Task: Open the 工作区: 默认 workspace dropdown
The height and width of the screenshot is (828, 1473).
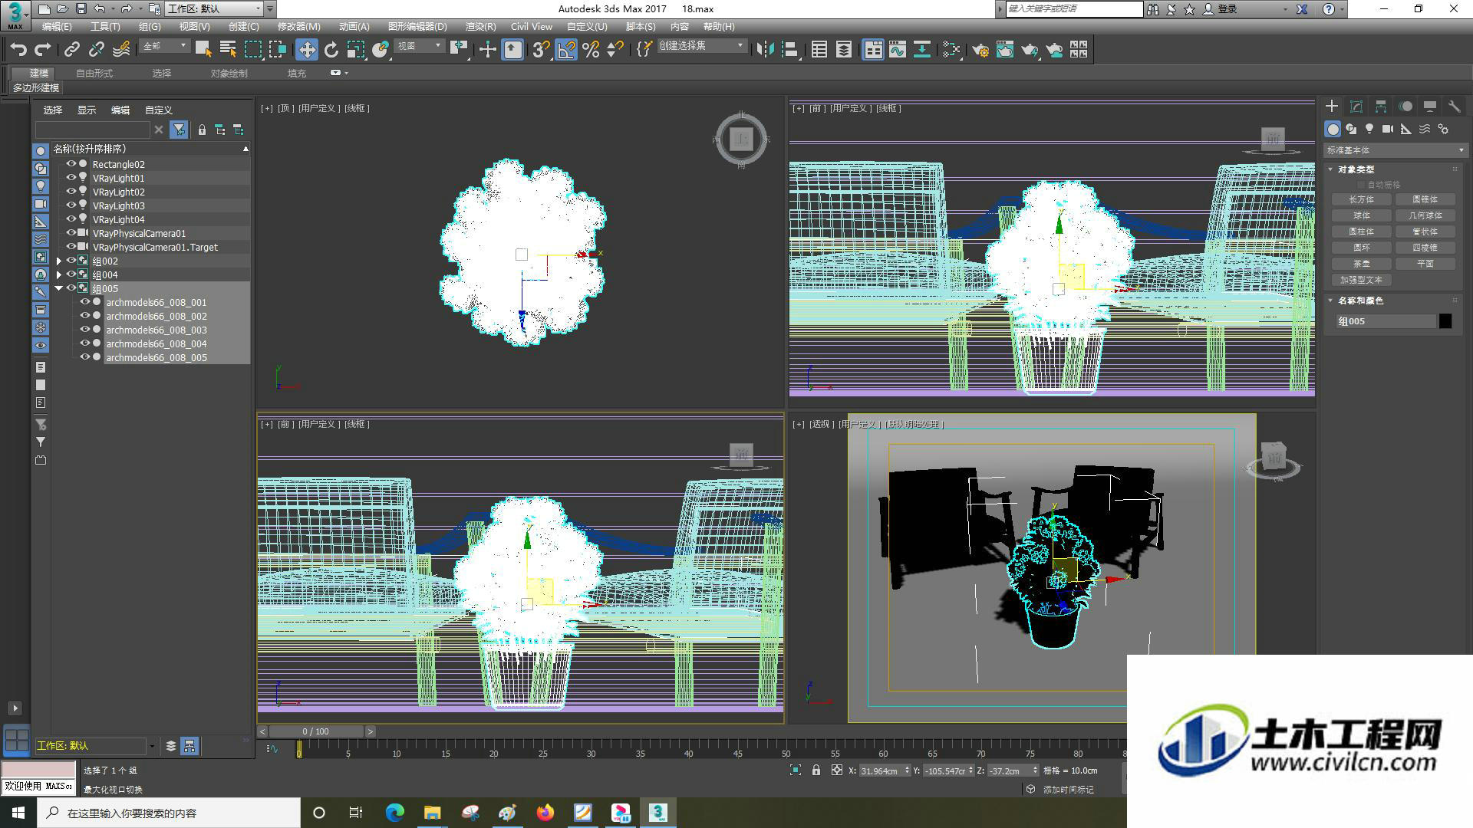Action: coord(214,9)
